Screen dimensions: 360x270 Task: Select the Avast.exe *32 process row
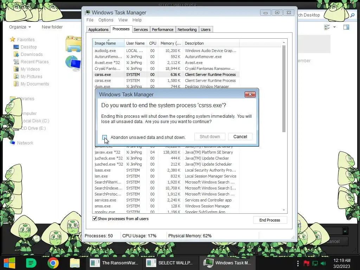(x=166, y=63)
